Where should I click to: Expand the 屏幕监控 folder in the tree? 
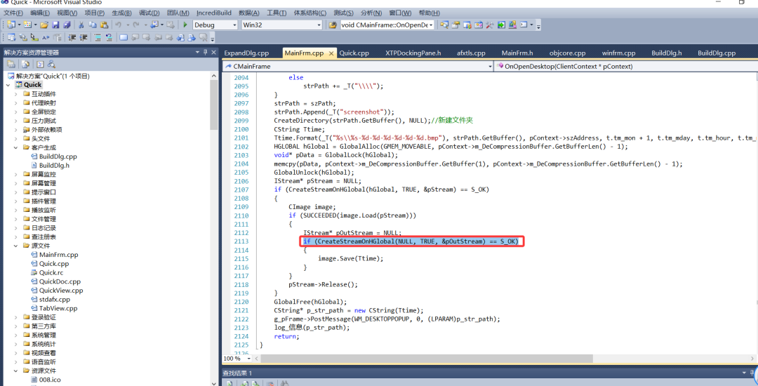pyautogui.click(x=16, y=174)
